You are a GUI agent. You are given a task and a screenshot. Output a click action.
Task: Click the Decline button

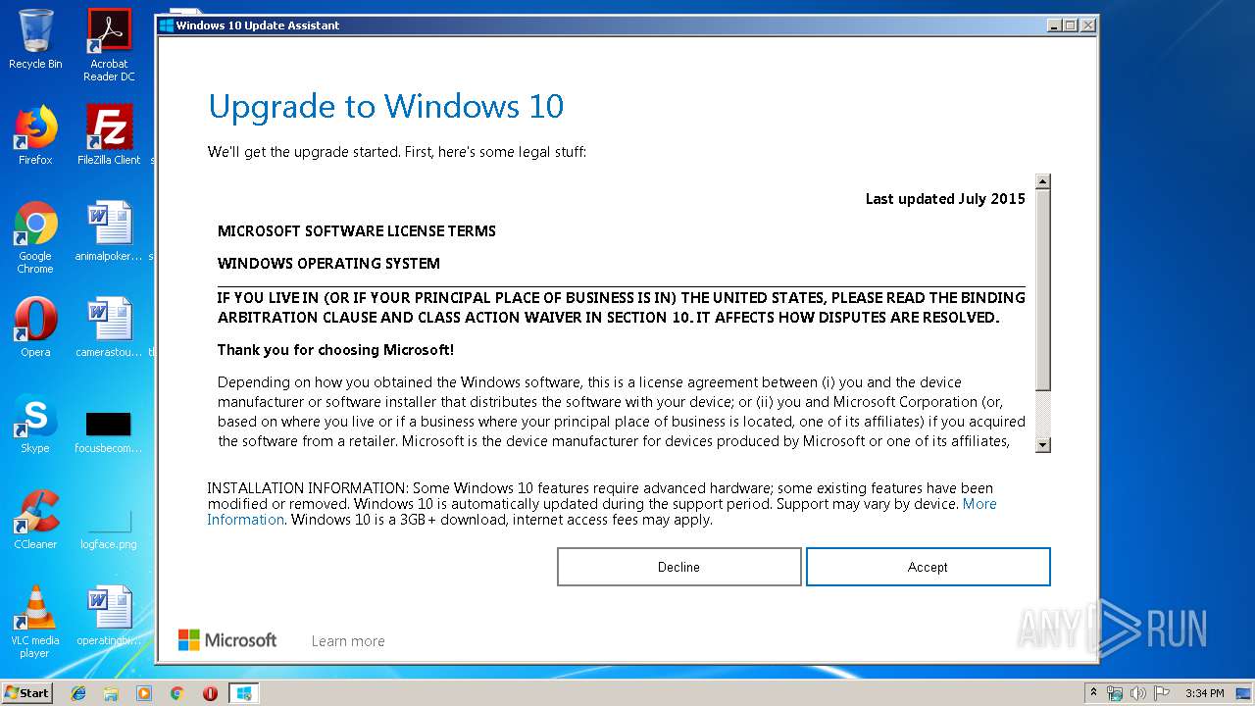click(x=678, y=567)
